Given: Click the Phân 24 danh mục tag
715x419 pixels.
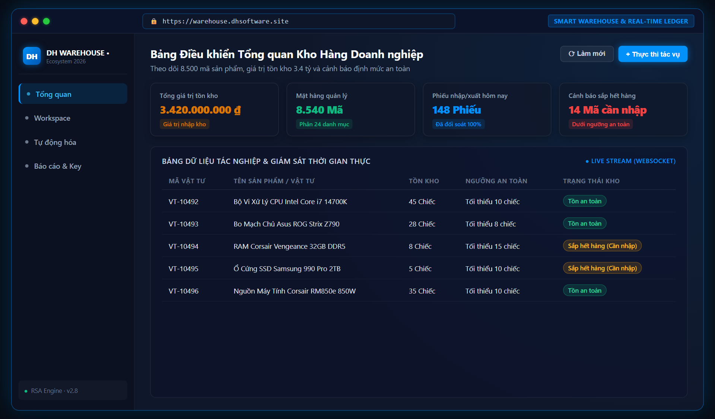Looking at the screenshot, I should pyautogui.click(x=324, y=124).
